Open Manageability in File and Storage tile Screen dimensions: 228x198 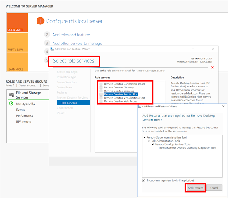[x=26, y=103]
